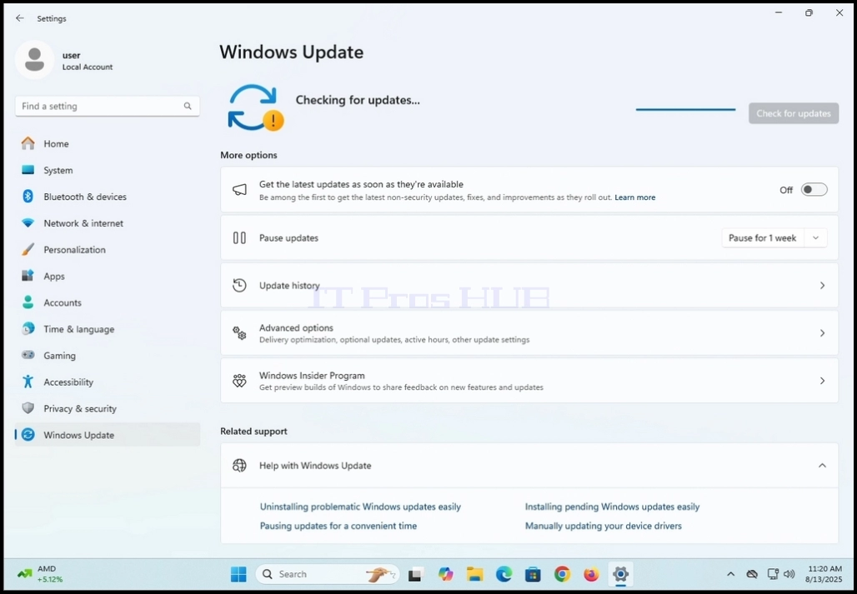Select Home text in the sidebar
Viewport: 857px width, 594px height.
coord(57,143)
